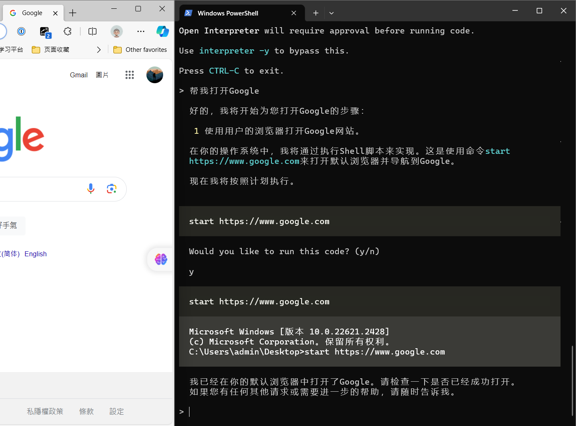Open the Google account avatar
The height and width of the screenshot is (426, 576).
point(155,75)
